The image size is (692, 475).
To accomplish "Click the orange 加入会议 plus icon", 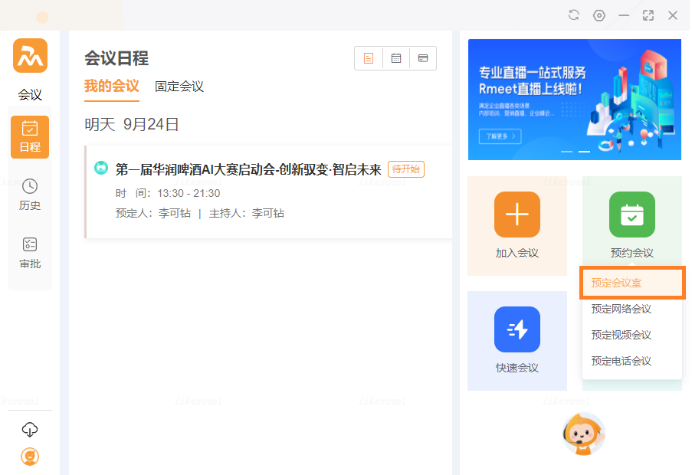I will click(x=517, y=215).
